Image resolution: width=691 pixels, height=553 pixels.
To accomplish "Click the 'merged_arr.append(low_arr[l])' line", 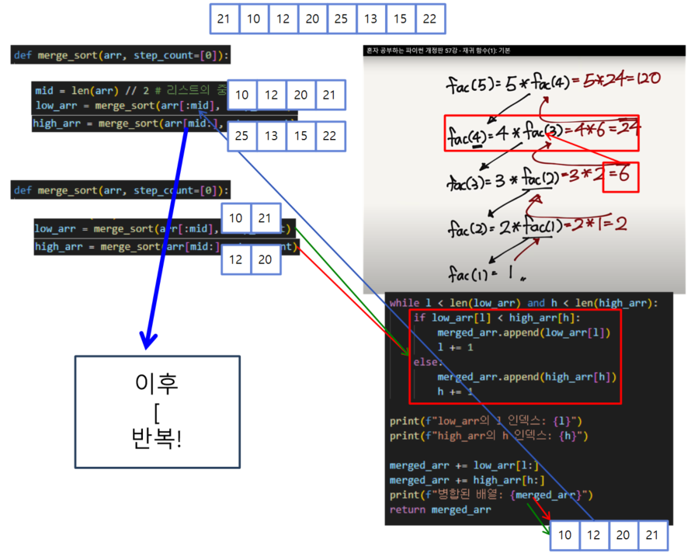I will click(x=523, y=333).
